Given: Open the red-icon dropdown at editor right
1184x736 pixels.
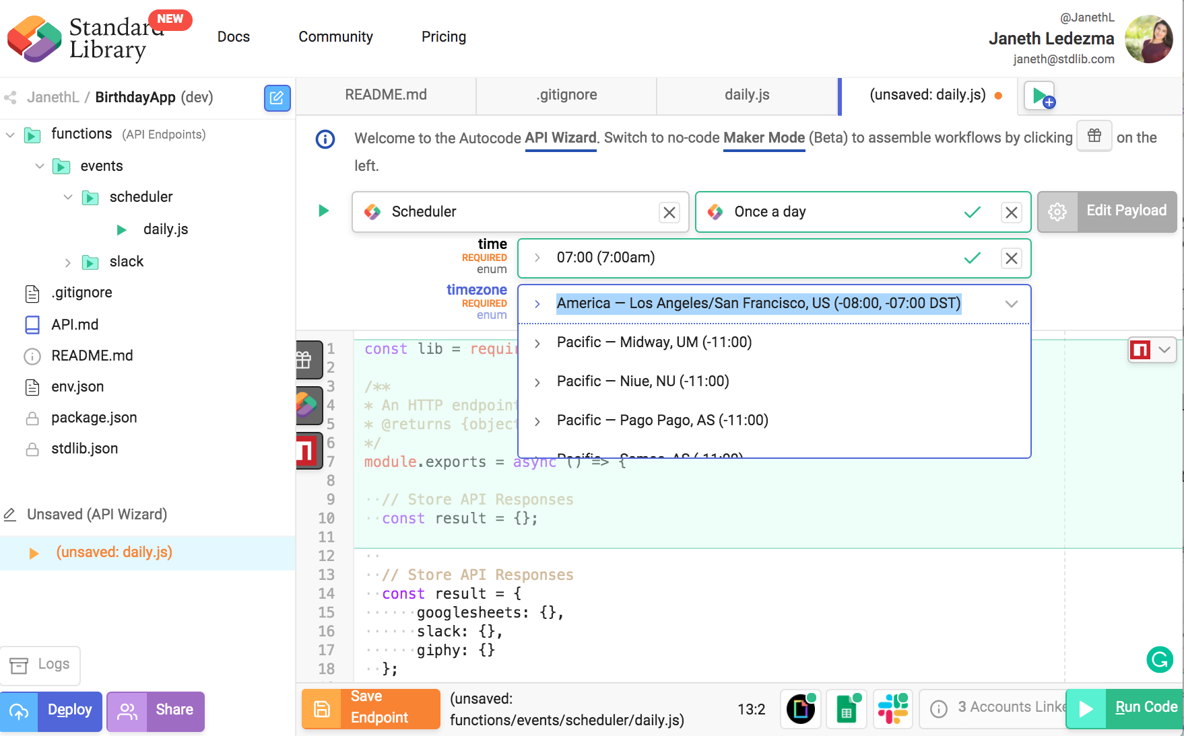Looking at the screenshot, I should coord(1152,350).
